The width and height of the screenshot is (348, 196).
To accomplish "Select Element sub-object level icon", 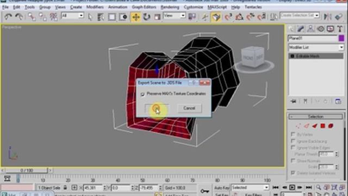I will click(331, 126).
